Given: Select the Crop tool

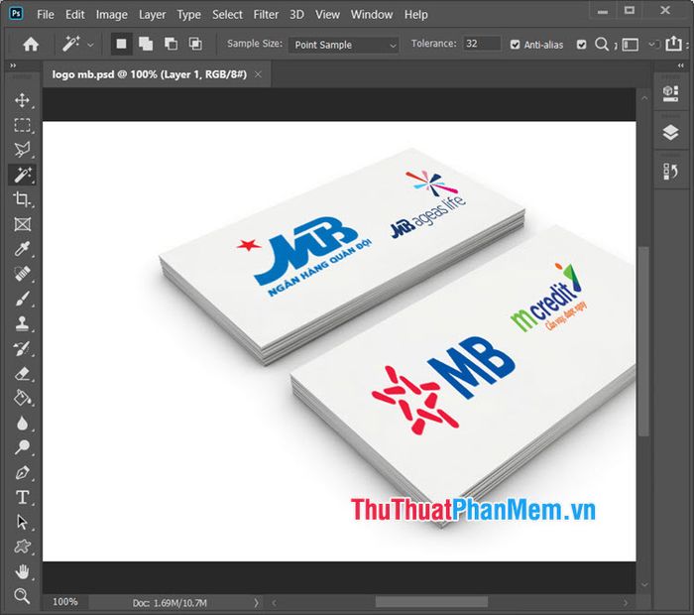Looking at the screenshot, I should [22, 199].
